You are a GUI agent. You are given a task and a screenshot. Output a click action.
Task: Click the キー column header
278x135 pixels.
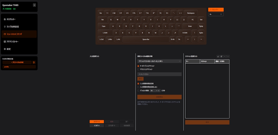click(192, 61)
